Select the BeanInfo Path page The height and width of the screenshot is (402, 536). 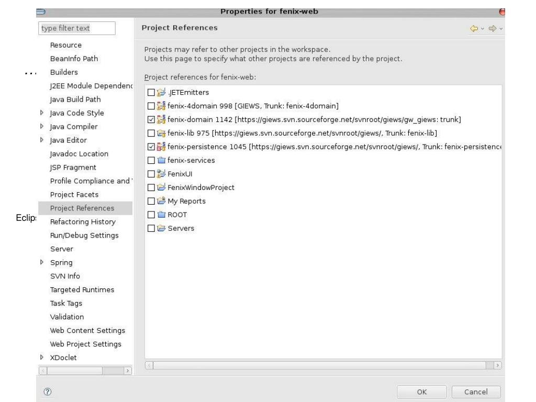coord(74,59)
